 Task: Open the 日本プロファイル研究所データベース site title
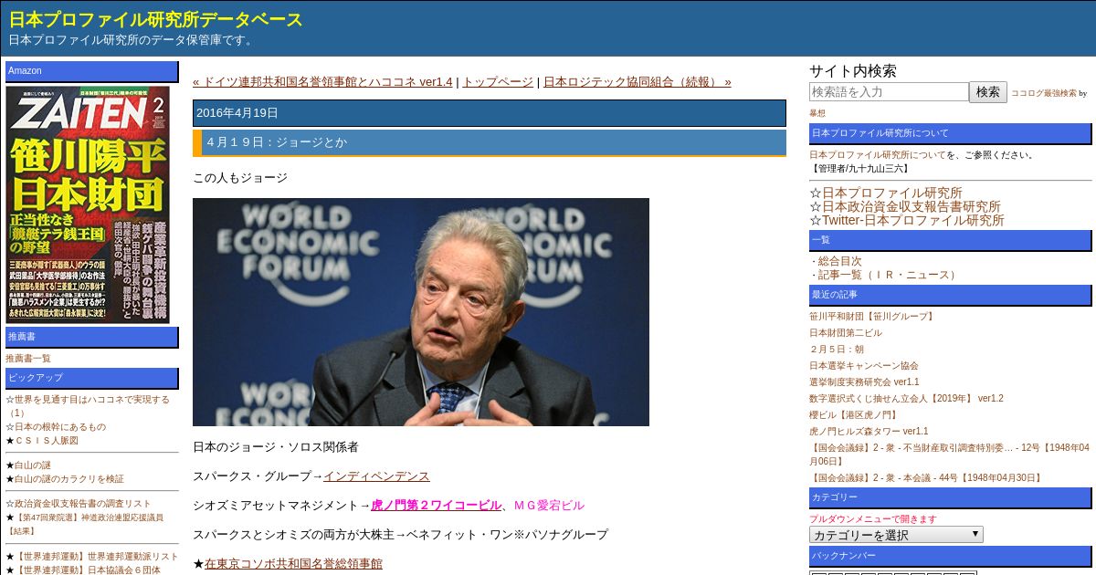pyautogui.click(x=156, y=19)
